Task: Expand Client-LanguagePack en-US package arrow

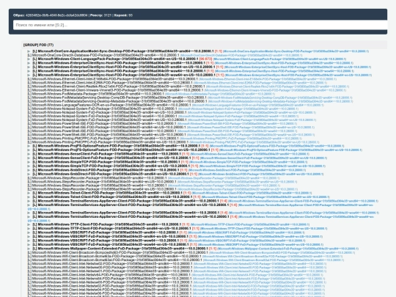Action: point(29,59)
